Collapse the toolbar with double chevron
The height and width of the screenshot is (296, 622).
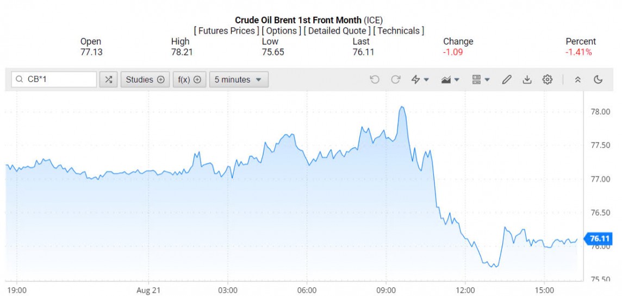point(578,80)
